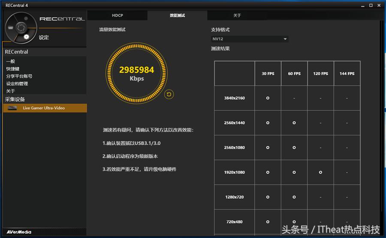
Task: Click the RECentral wordmark logo
Action: pos(62,19)
